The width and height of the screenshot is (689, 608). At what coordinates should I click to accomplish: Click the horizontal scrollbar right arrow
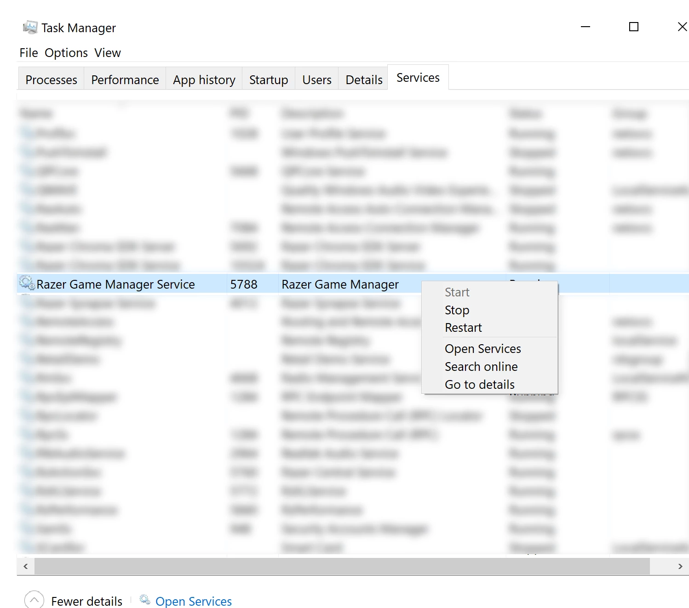pos(680,566)
